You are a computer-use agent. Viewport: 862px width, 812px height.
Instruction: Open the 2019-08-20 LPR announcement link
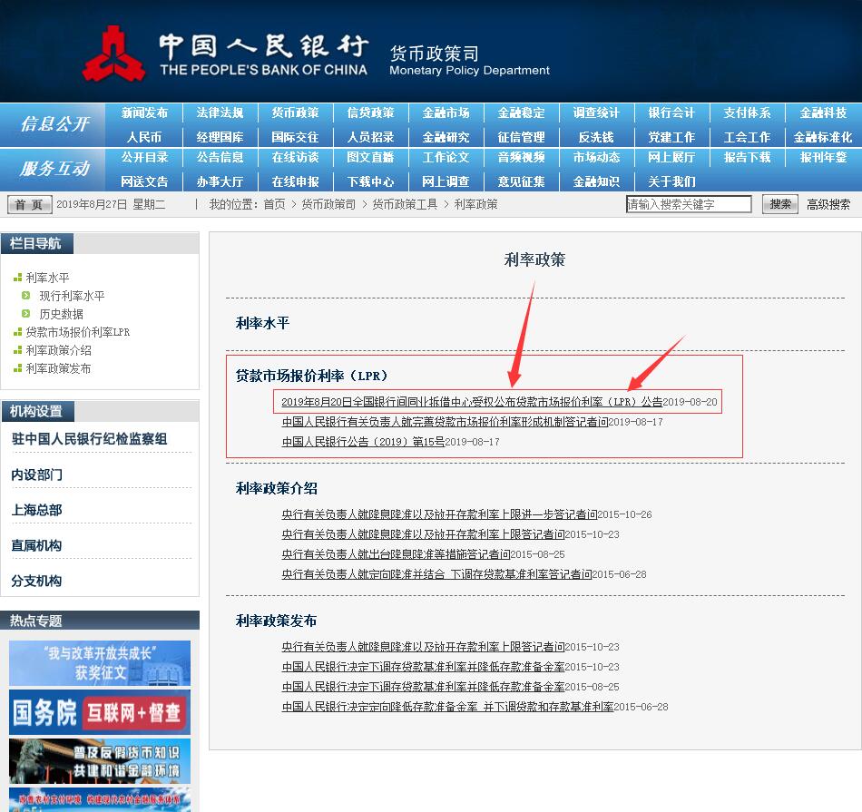click(x=472, y=401)
